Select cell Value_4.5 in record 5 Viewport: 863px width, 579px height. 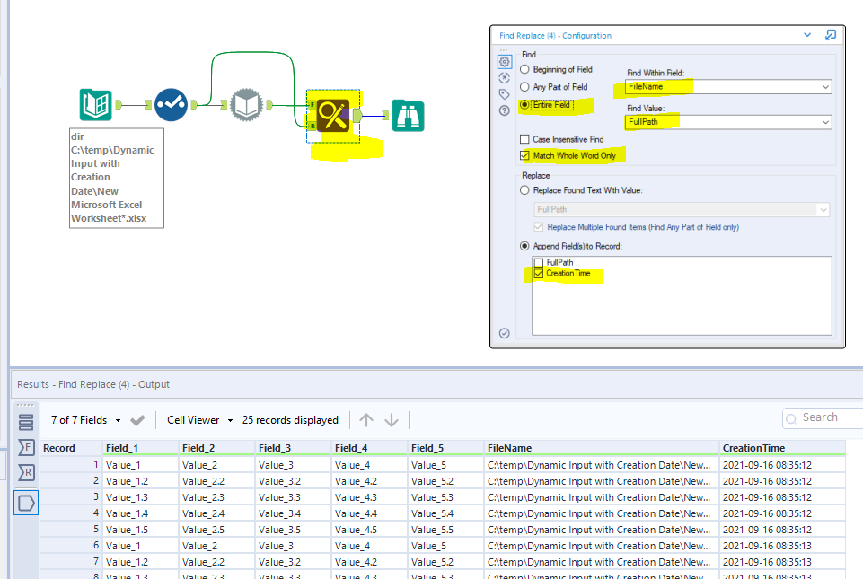click(369, 530)
